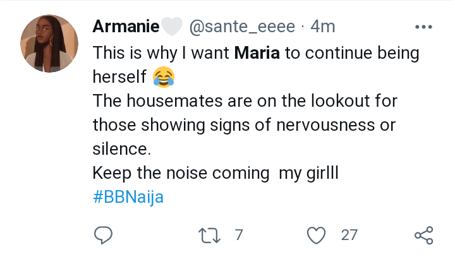The height and width of the screenshot is (259, 455).
Task: Open the @sante_eeee handle link
Action: pyautogui.click(x=241, y=27)
